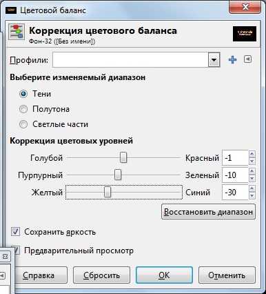Click the Сбросить button
Viewport: 266px width, 294px height.
coord(101,275)
